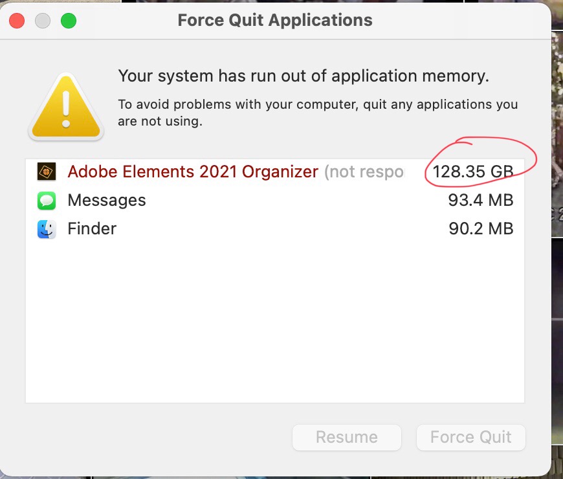563x479 pixels.
Task: Minimize window with the gray middle button
Action: click(43, 20)
